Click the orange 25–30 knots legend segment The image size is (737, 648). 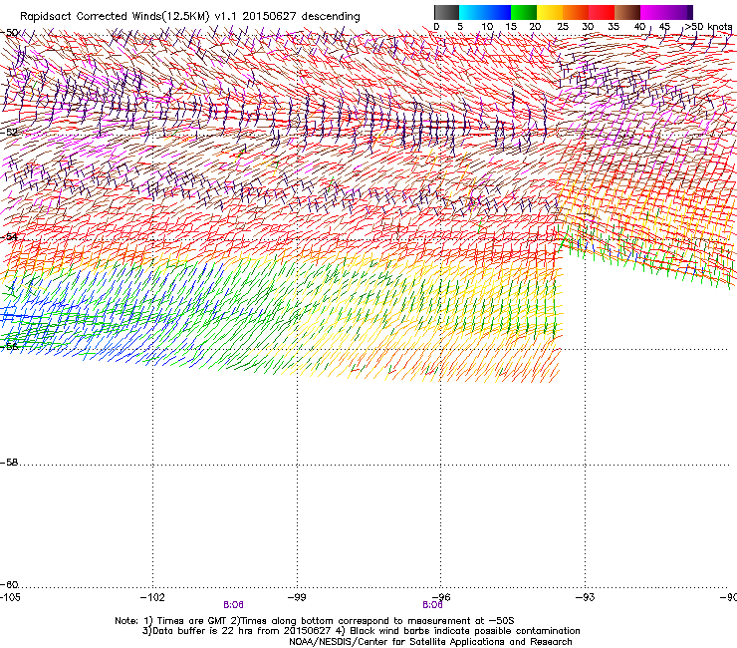pyautogui.click(x=576, y=12)
